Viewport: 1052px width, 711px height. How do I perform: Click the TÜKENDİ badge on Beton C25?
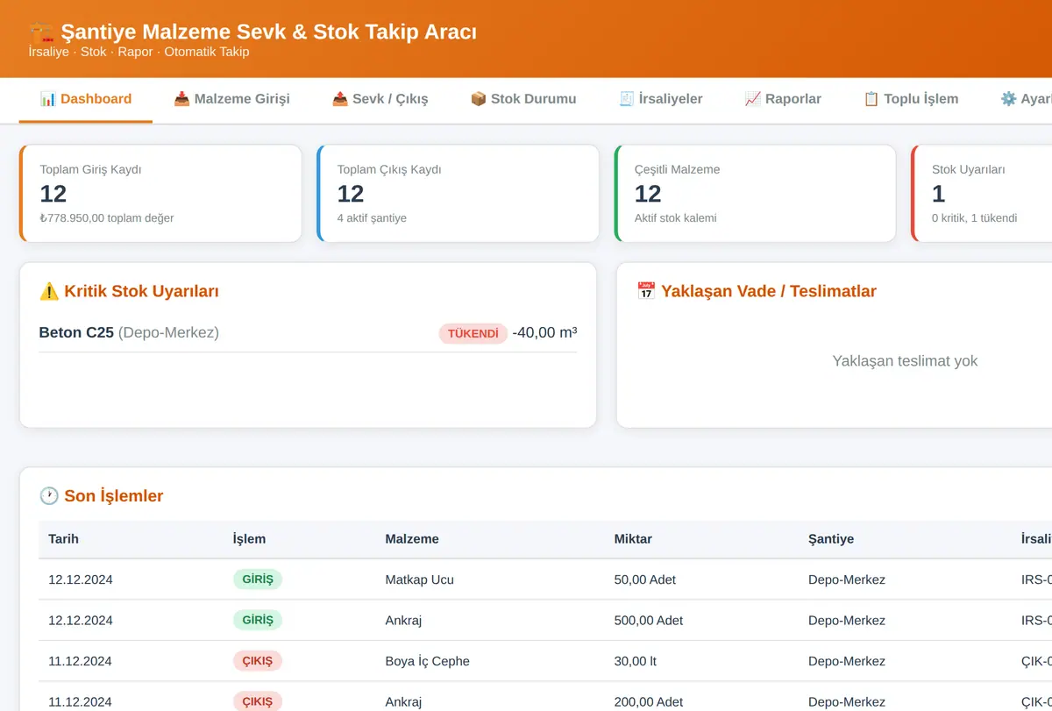click(473, 334)
